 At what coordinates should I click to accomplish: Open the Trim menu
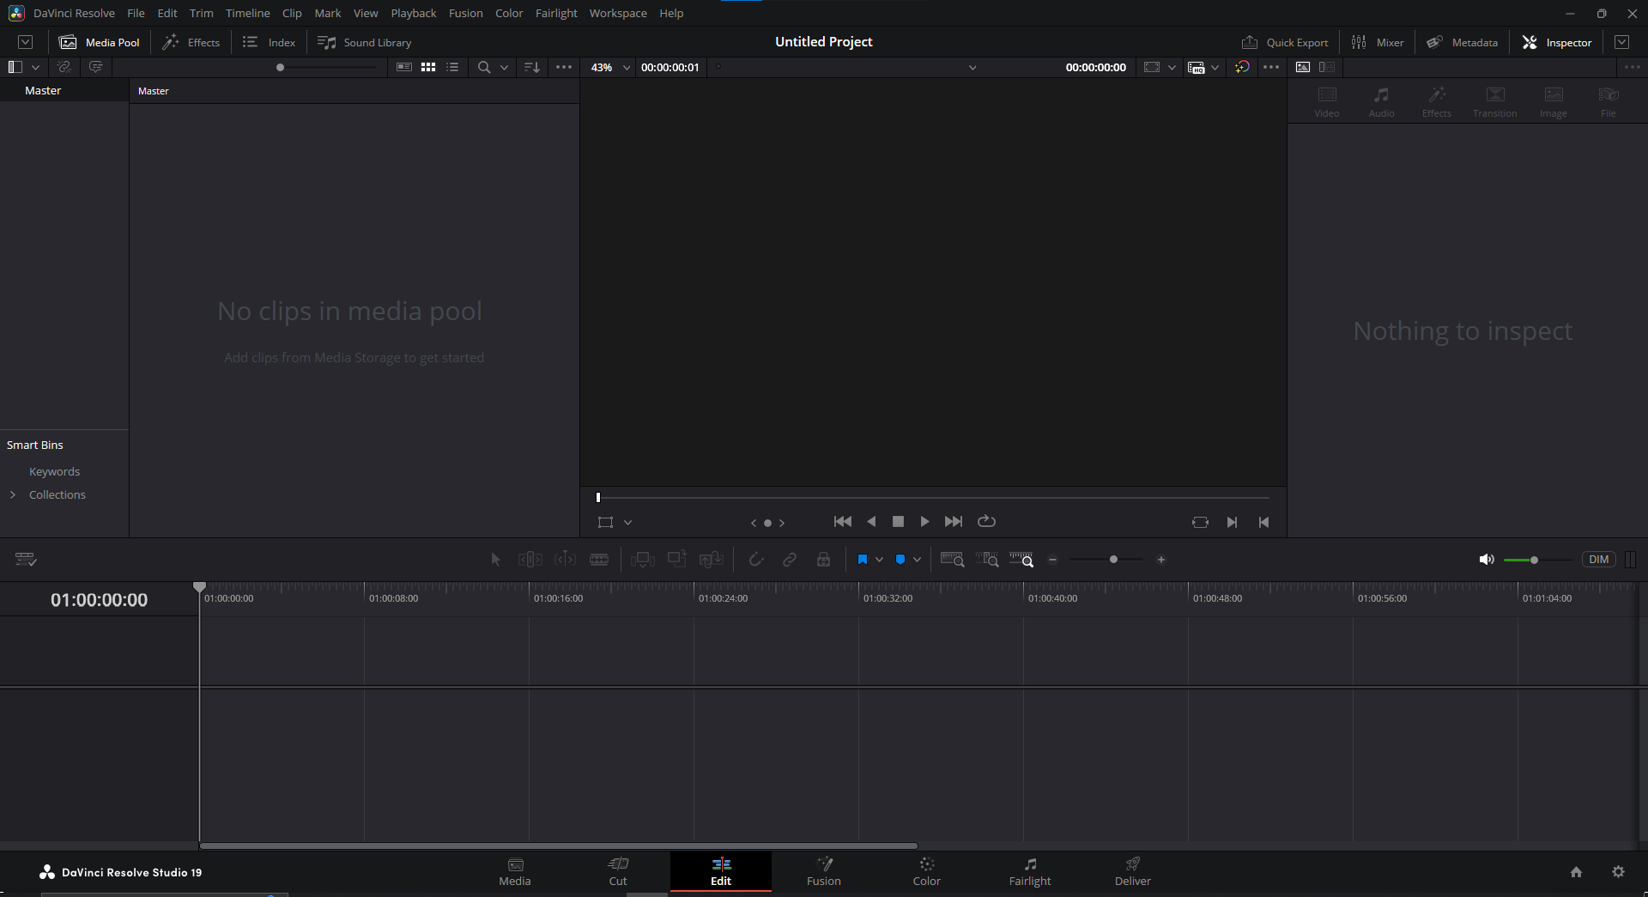pos(201,13)
